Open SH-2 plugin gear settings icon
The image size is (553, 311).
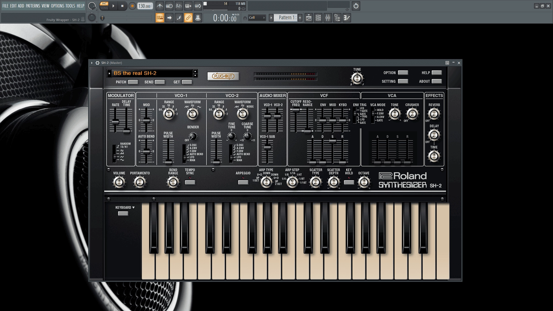97,63
